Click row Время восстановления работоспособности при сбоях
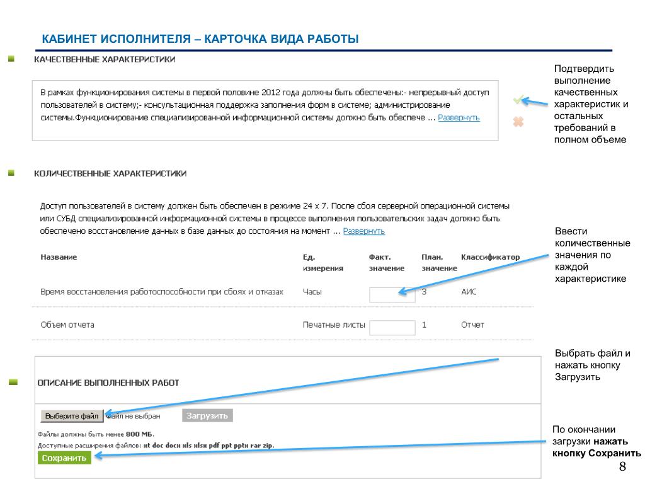Viewport: 645px width, 484px height. [162, 292]
